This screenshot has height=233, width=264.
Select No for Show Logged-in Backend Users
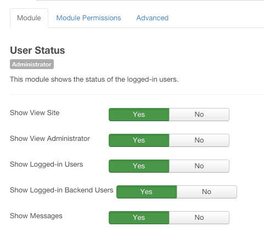pyautogui.click(x=207, y=192)
